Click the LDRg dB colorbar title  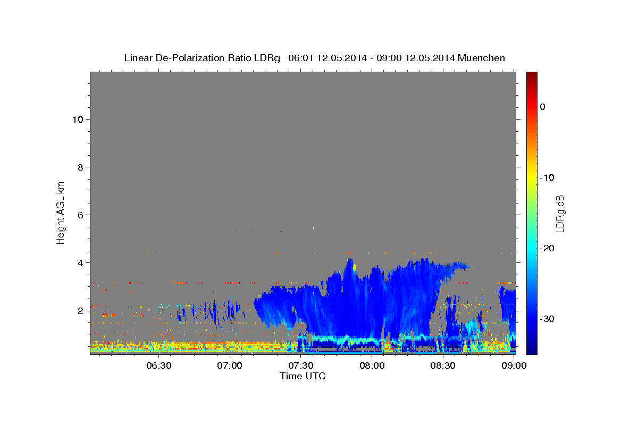[560, 213]
